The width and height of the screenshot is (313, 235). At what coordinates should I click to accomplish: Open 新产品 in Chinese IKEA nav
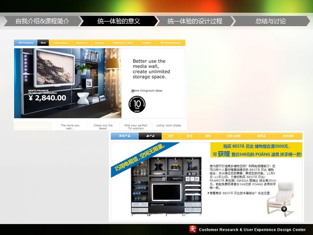[x=150, y=136]
